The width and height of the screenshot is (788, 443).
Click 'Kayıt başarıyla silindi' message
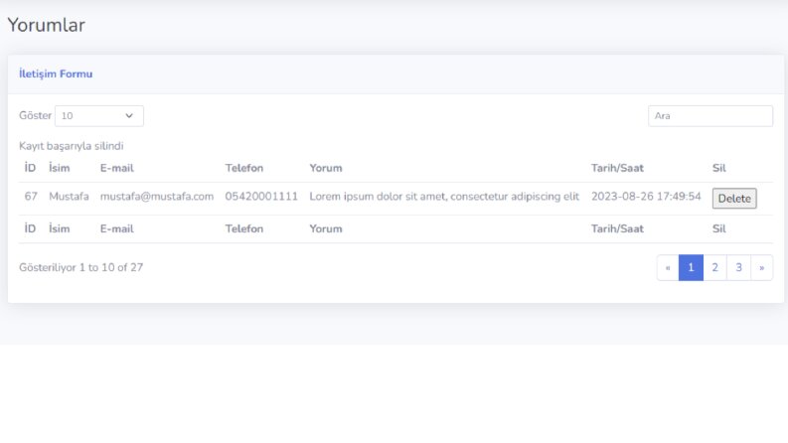72,146
